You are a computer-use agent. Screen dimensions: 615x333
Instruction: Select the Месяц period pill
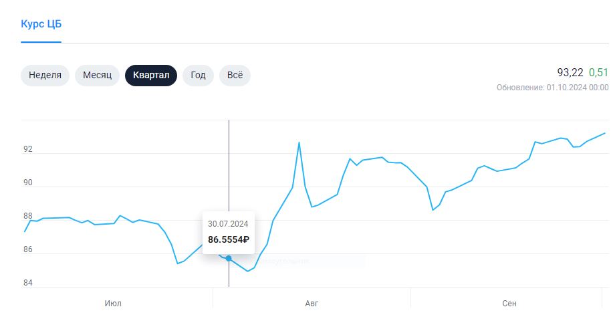98,76
